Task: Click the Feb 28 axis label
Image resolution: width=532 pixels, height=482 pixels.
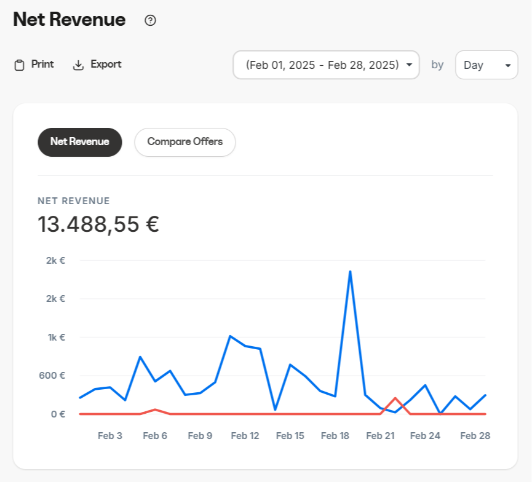Action: pos(475,436)
